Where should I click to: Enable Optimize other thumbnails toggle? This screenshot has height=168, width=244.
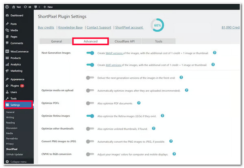(90, 129)
